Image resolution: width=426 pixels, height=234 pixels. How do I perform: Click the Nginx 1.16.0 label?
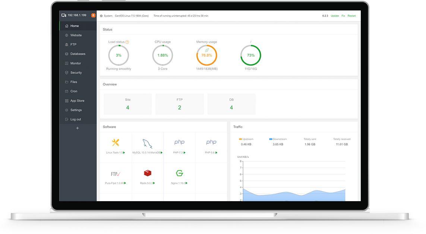click(178, 183)
